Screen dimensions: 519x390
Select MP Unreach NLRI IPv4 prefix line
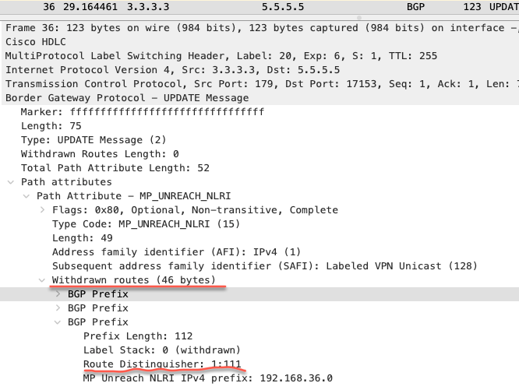(208, 378)
